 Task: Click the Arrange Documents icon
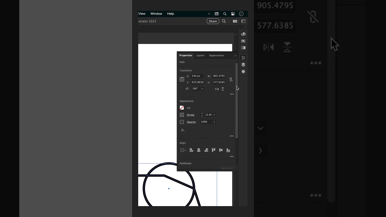pos(235,21)
